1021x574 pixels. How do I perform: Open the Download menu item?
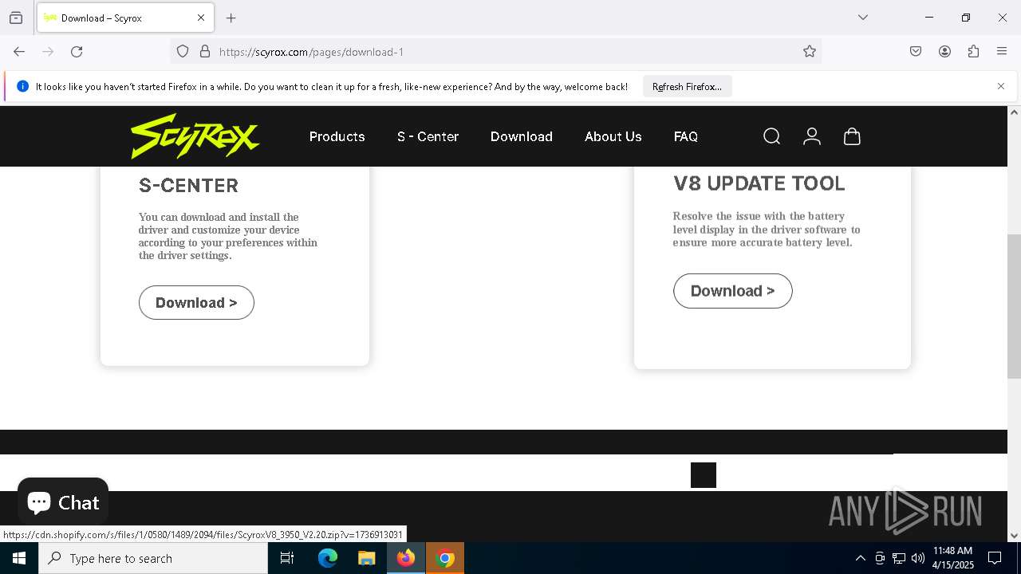coord(522,136)
